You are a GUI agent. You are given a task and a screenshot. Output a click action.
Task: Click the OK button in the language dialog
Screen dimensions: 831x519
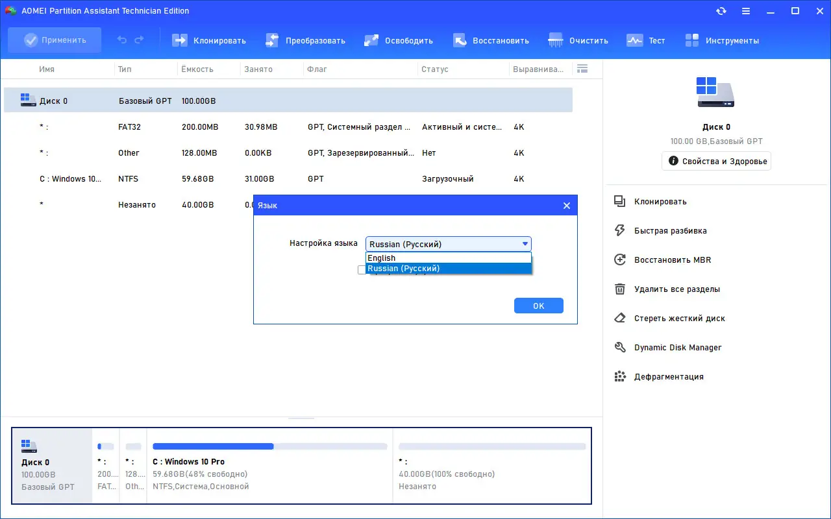538,305
